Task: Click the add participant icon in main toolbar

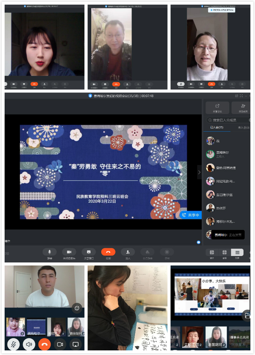Action: point(128,252)
